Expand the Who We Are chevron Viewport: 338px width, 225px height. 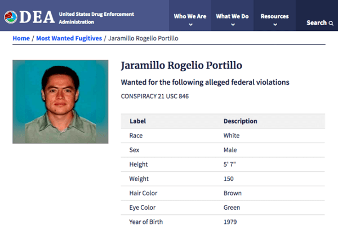[x=190, y=25]
